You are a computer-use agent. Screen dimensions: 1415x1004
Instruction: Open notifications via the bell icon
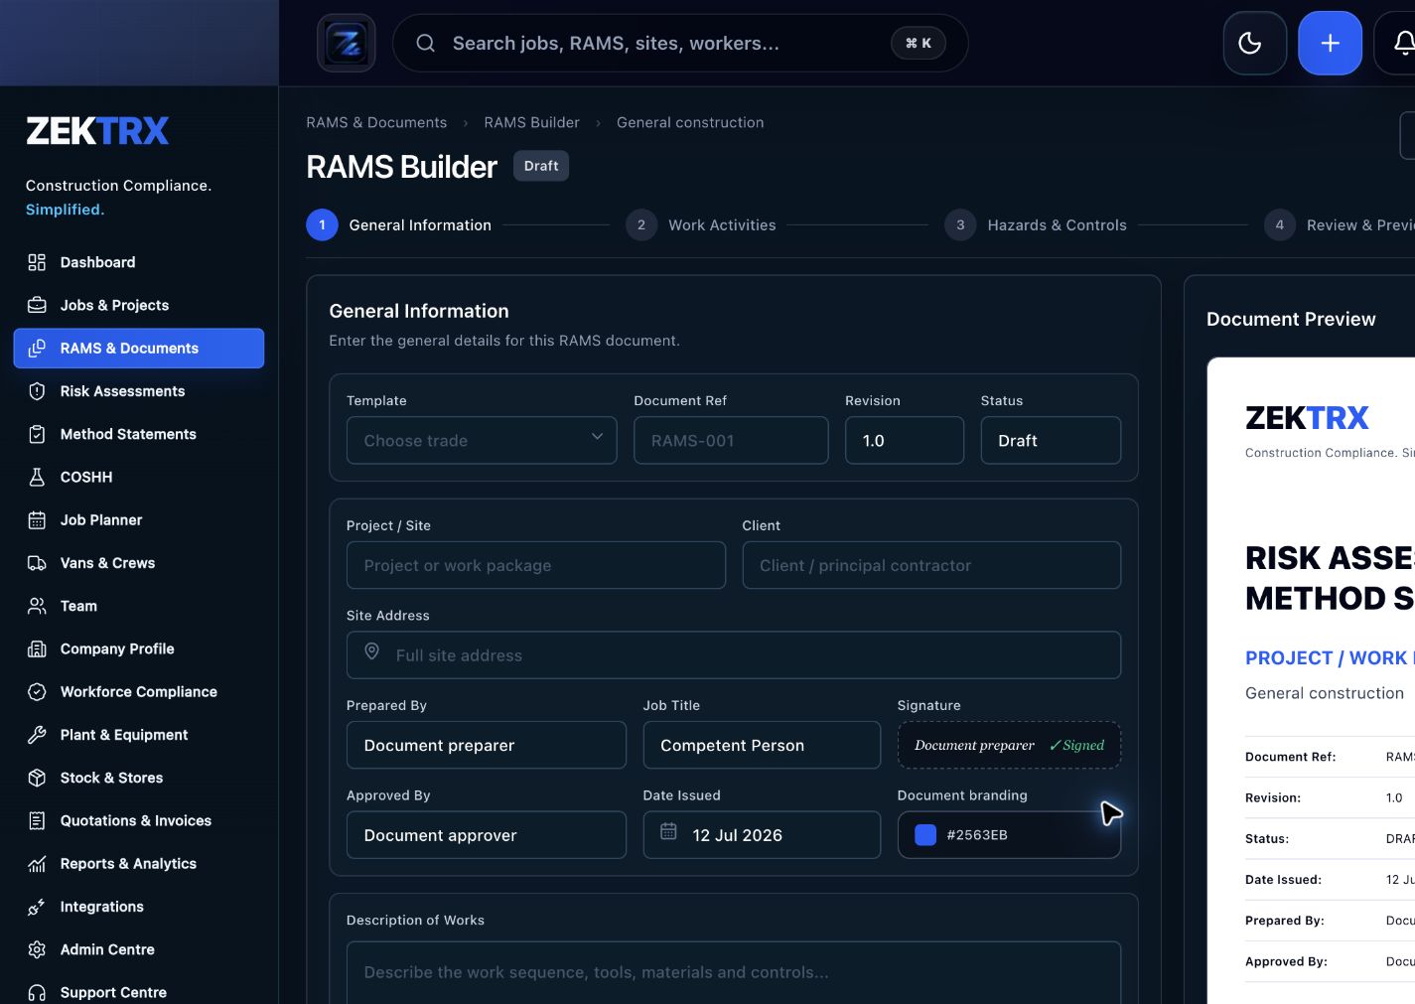(x=1402, y=43)
